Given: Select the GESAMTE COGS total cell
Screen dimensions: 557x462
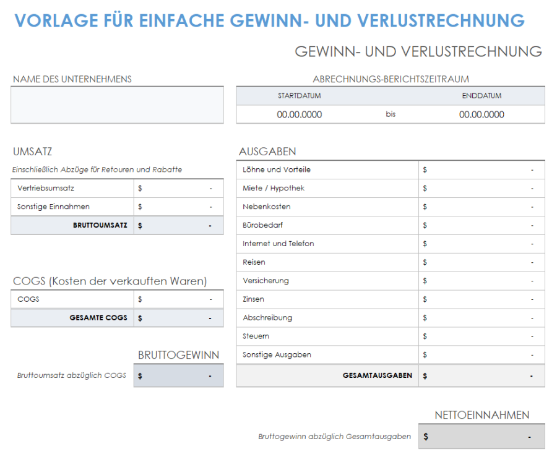Looking at the screenshot, I should pos(178,317).
